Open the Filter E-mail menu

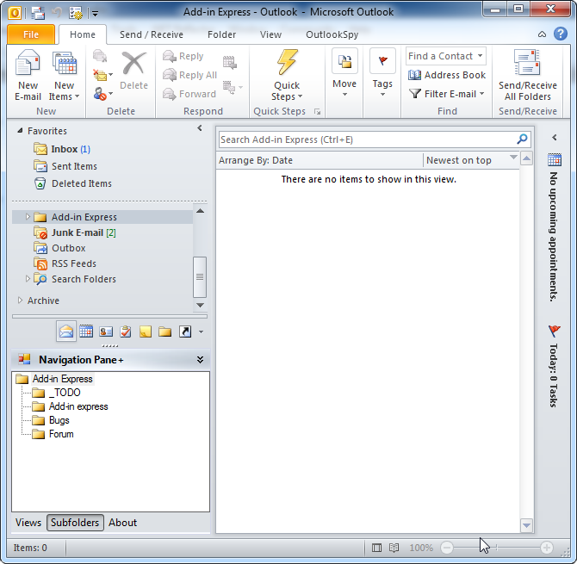(447, 94)
